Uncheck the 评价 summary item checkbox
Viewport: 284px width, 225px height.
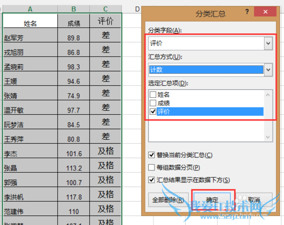[x=153, y=111]
